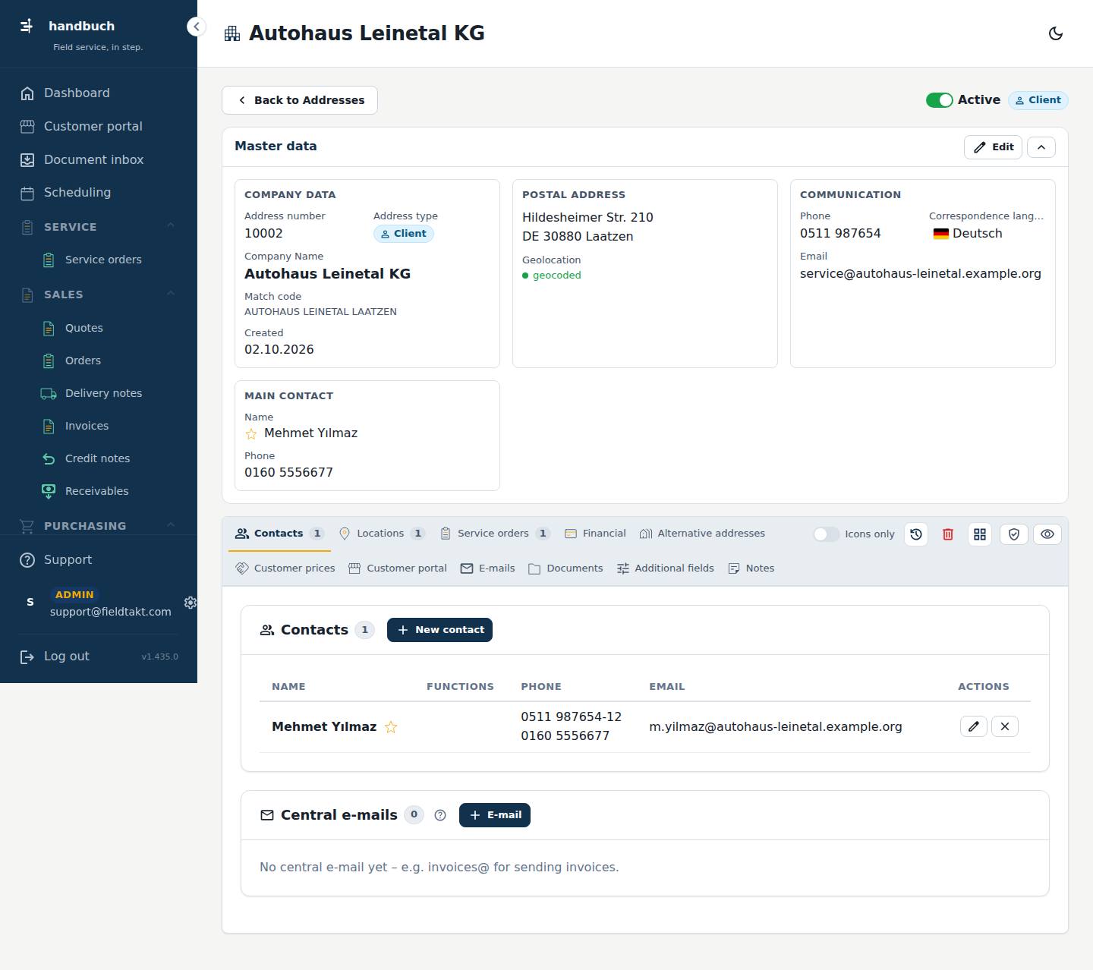Image resolution: width=1093 pixels, height=970 pixels.
Task: Click the New contact button
Action: click(439, 630)
